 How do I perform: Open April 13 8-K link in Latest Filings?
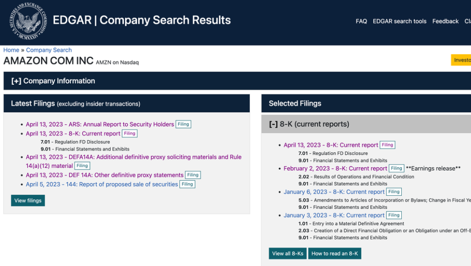click(x=73, y=133)
